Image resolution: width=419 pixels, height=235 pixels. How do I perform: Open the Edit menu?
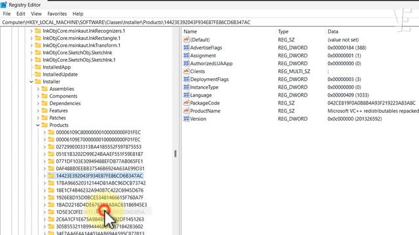point(20,14)
